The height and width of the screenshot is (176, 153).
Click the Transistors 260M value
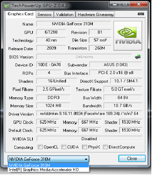pyautogui.click(x=100, y=48)
